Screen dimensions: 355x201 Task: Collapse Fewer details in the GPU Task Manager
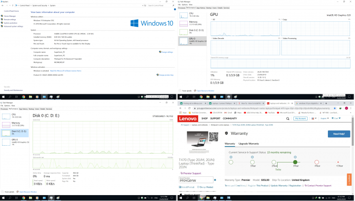(x=185, y=91)
